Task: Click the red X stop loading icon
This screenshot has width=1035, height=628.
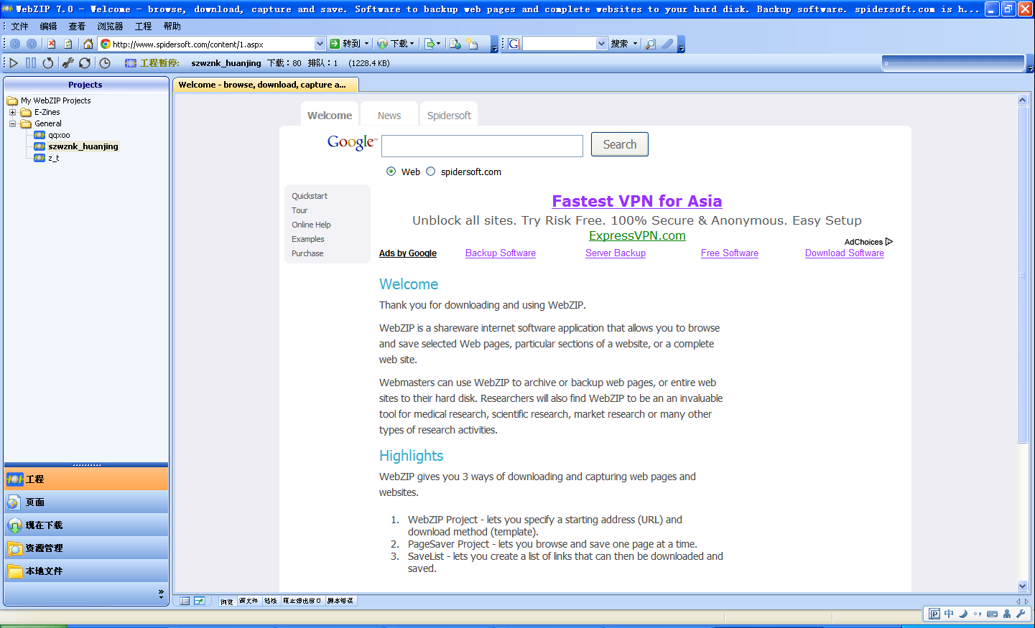Action: pos(51,44)
